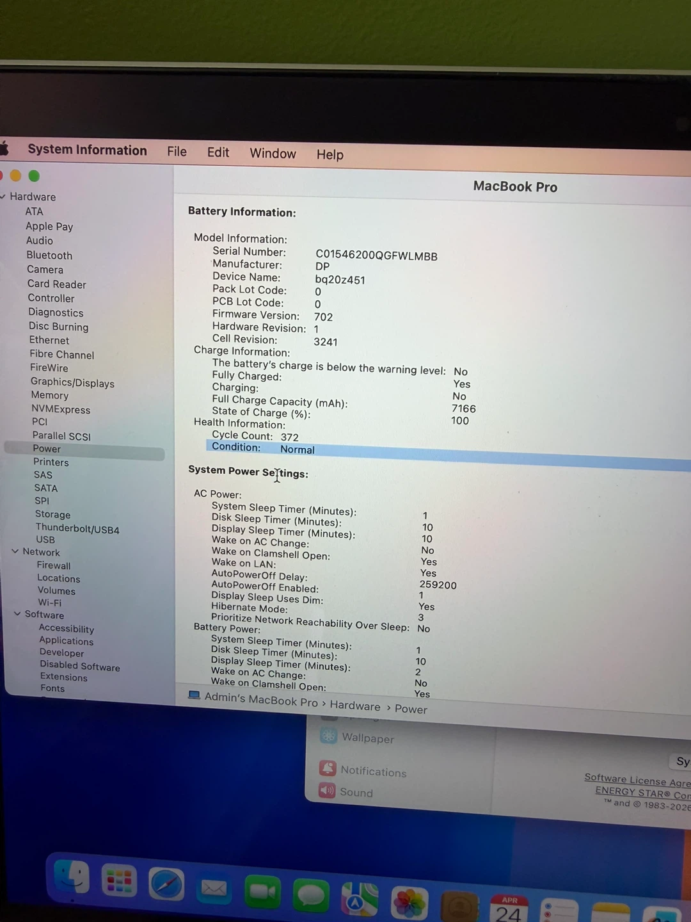Select Fibre Channel in the sidebar
691x922 pixels.
coord(61,354)
